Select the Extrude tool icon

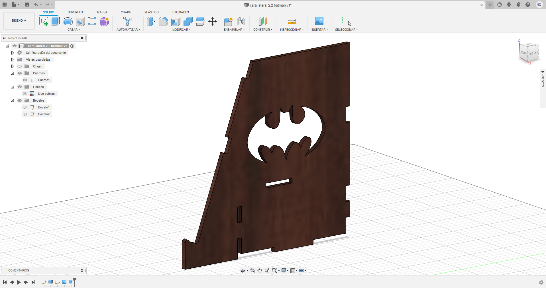coord(56,21)
